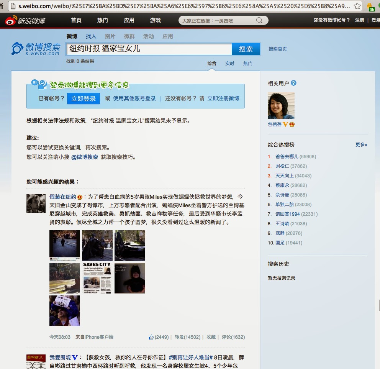Switch to the 微群 search tab
Viewport: 380px width, 369px height.
coord(129,36)
